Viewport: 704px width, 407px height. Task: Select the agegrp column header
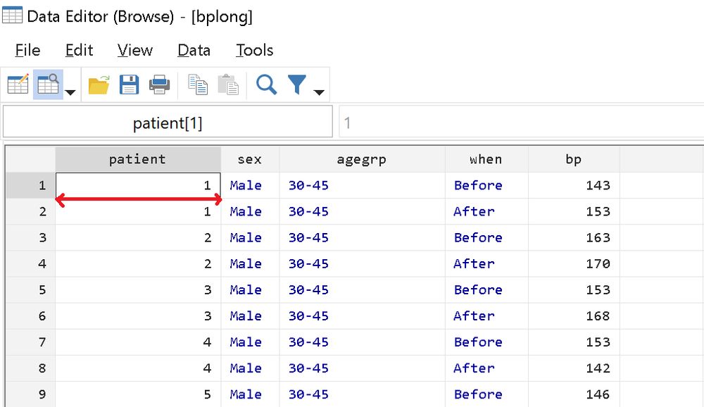362,159
